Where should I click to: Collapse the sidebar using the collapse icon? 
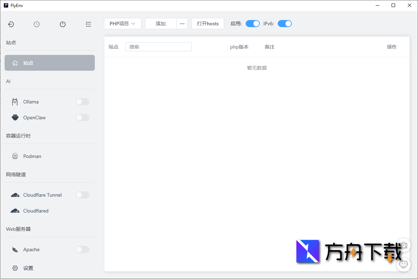click(88, 24)
